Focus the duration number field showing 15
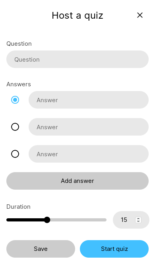This screenshot has height=264, width=155. 124,220
